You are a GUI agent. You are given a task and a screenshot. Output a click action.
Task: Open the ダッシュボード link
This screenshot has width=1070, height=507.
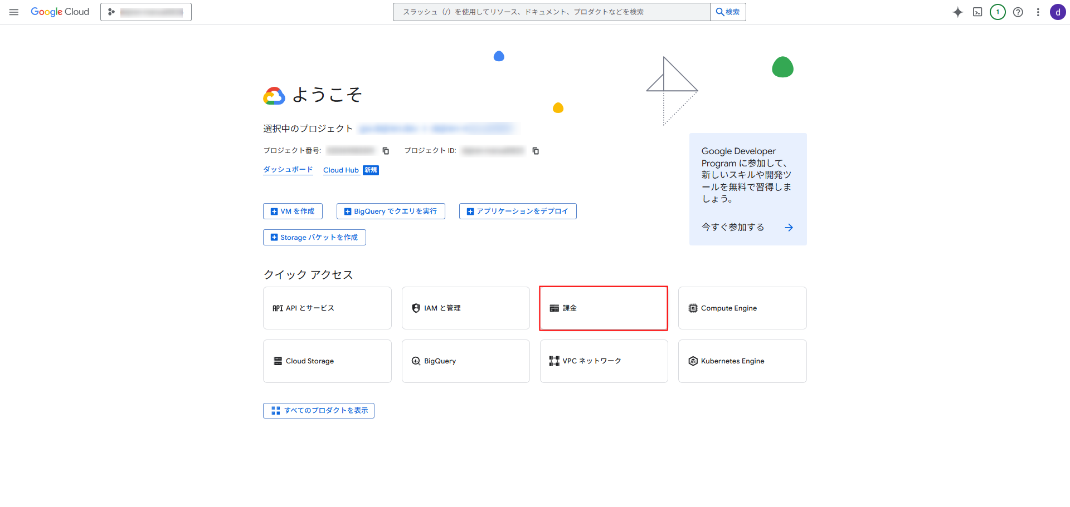tap(288, 170)
